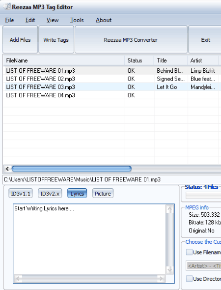Viewport: 221px width, 290px height.
Task: Click the 'Signed Se...' title cell
Action: point(170,79)
